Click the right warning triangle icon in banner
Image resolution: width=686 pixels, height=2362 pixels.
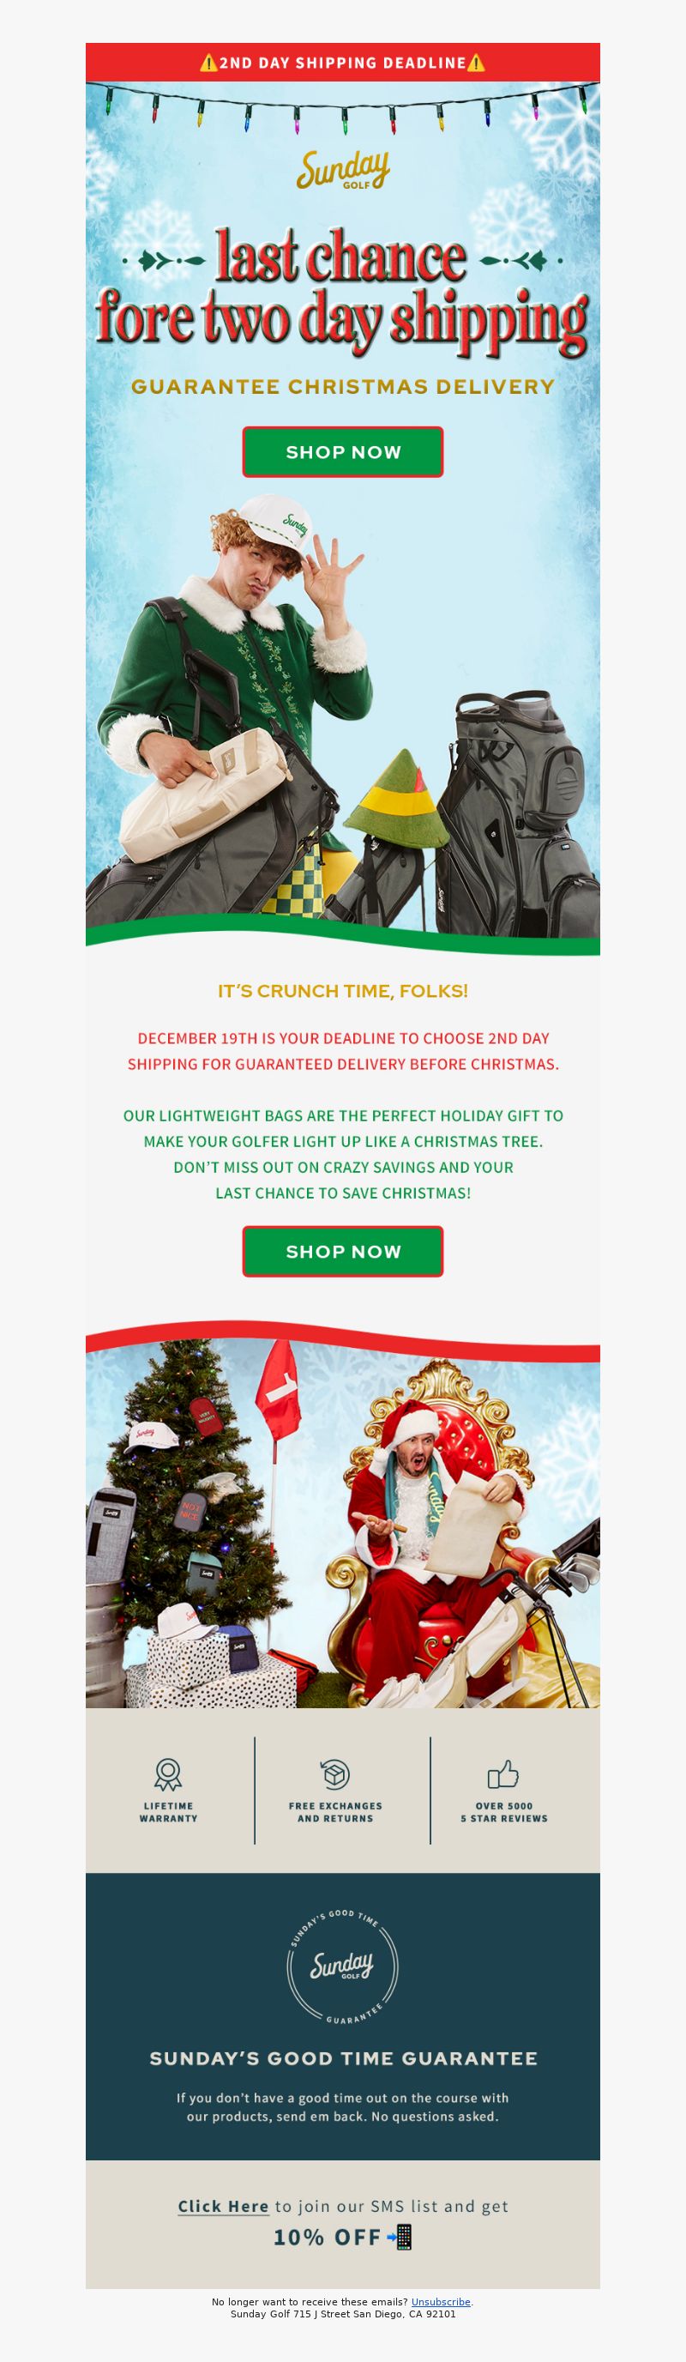click(x=476, y=63)
